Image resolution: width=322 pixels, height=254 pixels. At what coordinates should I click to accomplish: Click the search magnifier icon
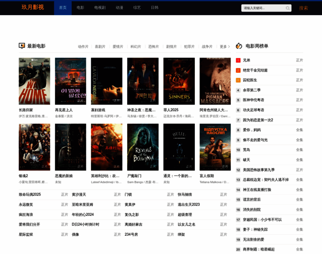click(x=288, y=8)
